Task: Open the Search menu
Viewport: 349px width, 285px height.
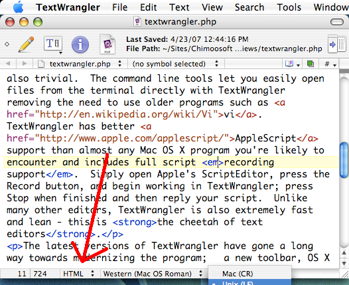Action: pos(249,7)
